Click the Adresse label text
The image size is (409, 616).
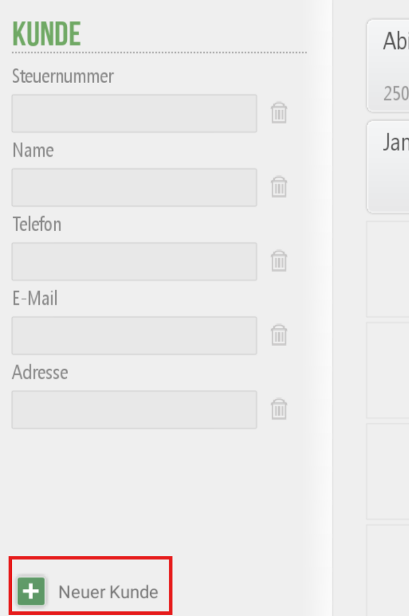coord(40,372)
